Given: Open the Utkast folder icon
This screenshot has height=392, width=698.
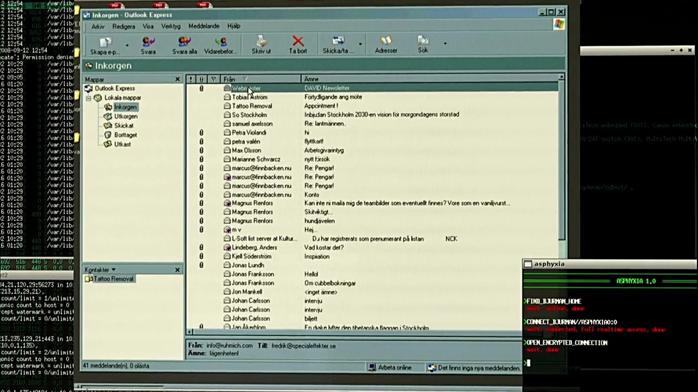Looking at the screenshot, I should click(109, 144).
